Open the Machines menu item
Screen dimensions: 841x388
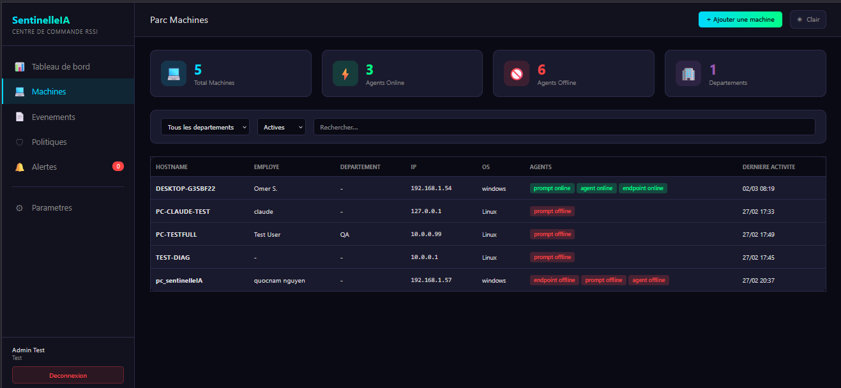click(x=49, y=91)
